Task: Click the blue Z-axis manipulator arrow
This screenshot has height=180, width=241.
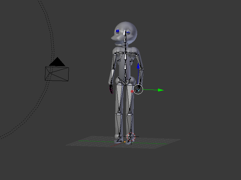Action: click(138, 66)
